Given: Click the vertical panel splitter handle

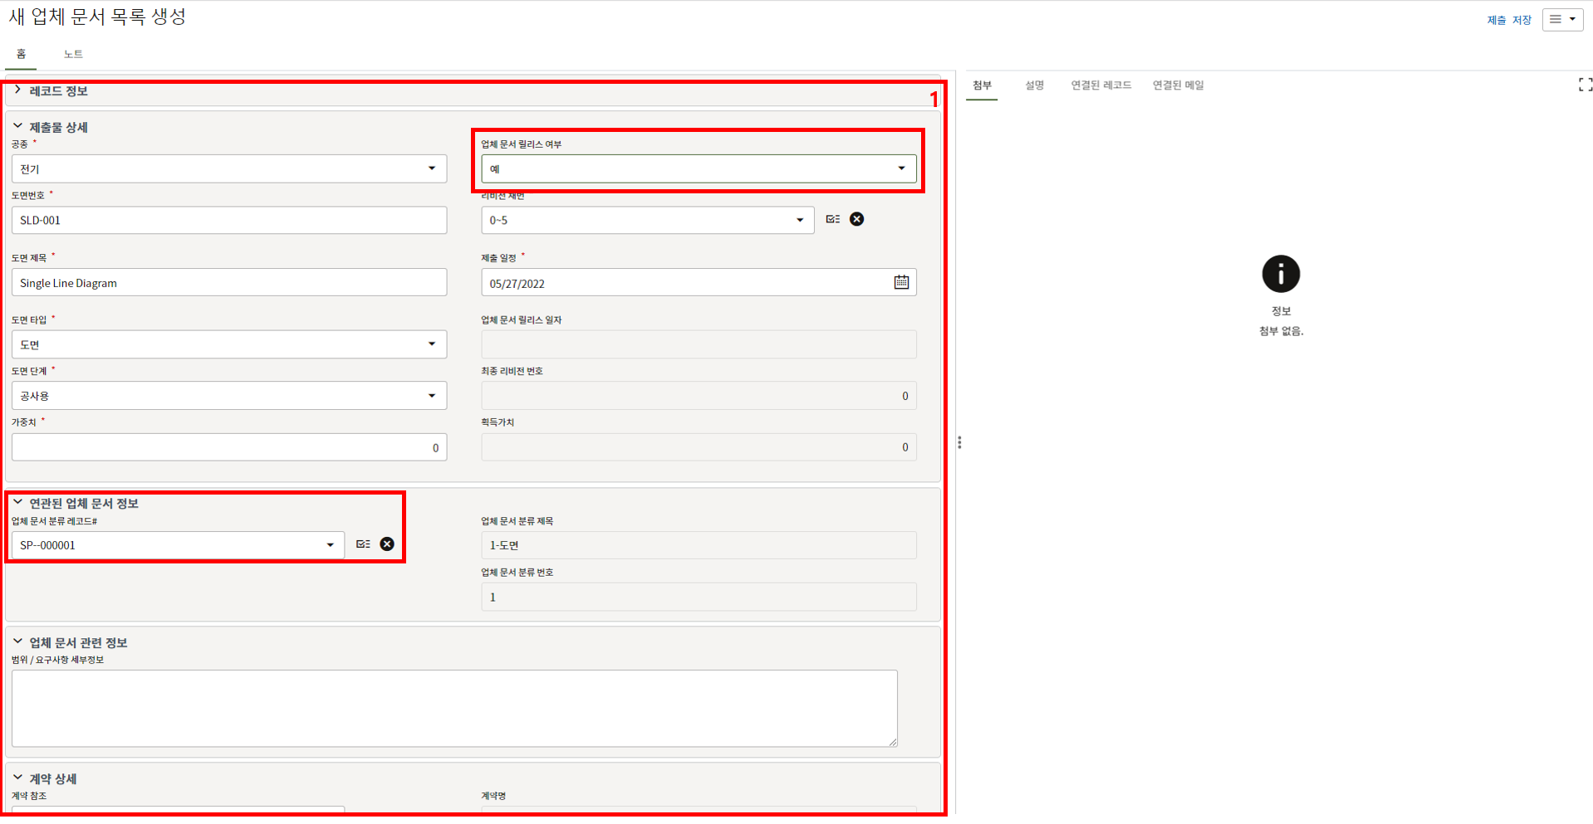Looking at the screenshot, I should pyautogui.click(x=959, y=442).
